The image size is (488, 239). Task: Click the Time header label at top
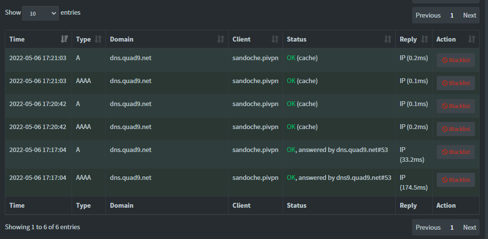(17, 40)
